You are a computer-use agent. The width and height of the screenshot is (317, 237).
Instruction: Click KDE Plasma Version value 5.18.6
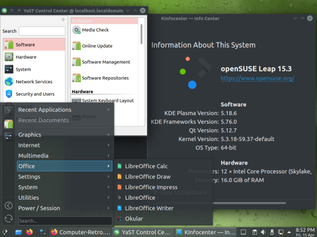[x=229, y=113]
